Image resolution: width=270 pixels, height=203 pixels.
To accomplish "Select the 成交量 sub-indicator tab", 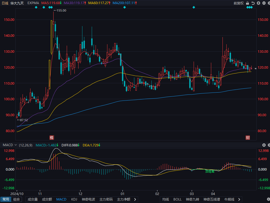I will (33, 199).
